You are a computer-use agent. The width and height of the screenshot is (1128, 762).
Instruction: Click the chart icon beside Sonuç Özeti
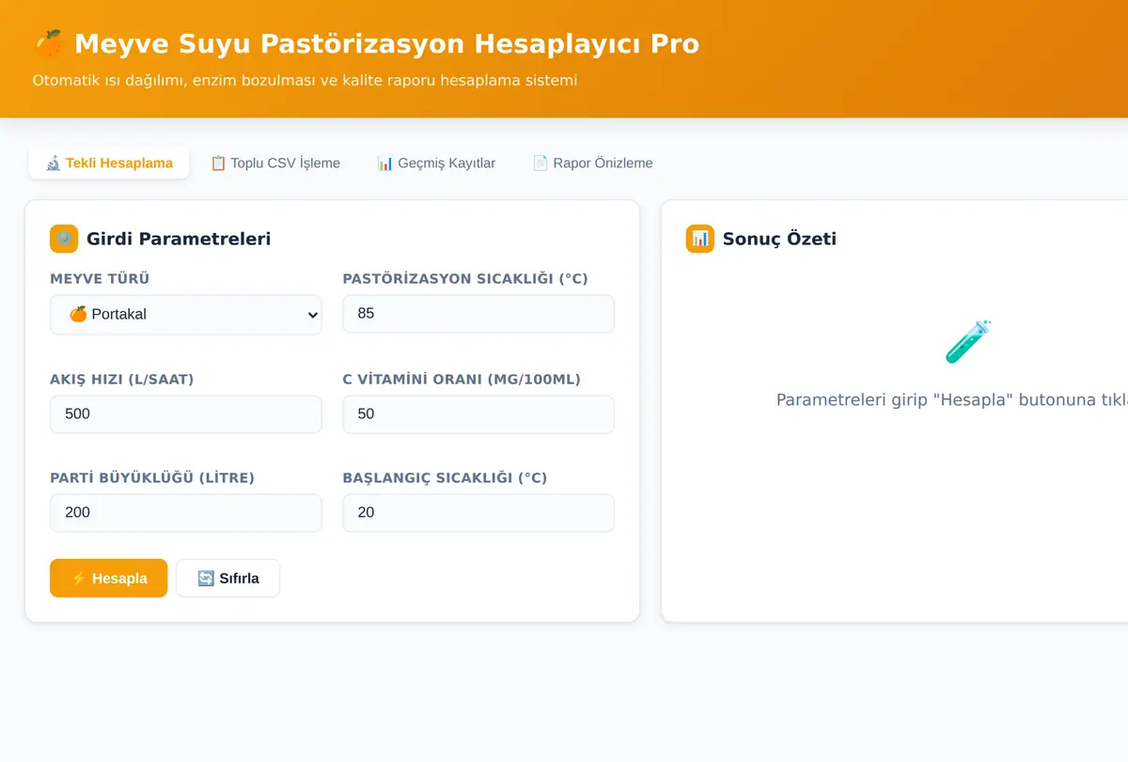click(x=700, y=239)
